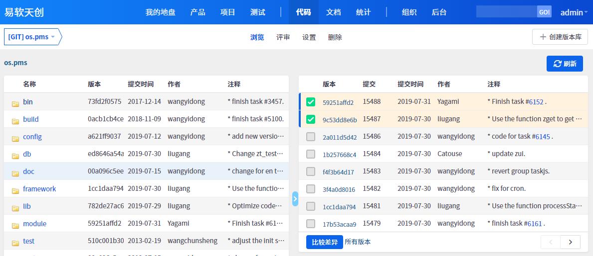Switch to 设置 tab
Image resolution: width=593 pixels, height=256 pixels.
309,37
